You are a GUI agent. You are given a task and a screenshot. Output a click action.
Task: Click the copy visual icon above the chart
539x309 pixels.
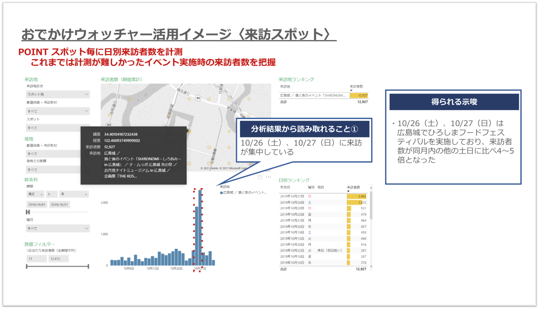(260, 177)
